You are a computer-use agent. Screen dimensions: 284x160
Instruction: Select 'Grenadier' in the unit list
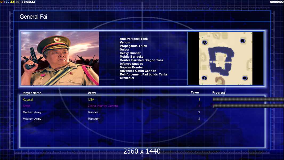127,78
